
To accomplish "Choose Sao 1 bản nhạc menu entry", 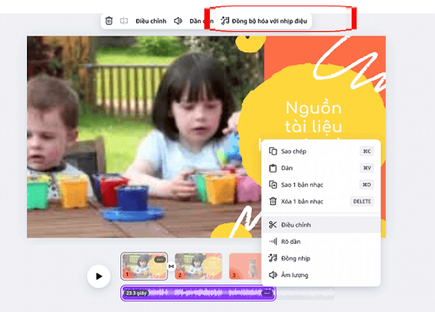I will point(321,185).
